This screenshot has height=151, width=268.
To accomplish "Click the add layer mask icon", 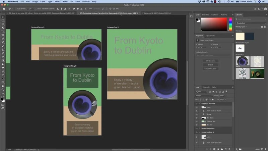I will pos(214,149).
